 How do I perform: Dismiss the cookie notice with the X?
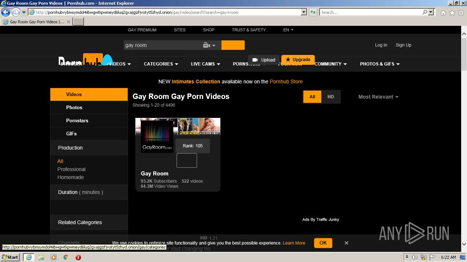coord(347,243)
